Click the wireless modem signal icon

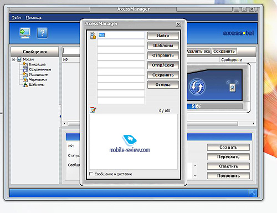[232, 86]
